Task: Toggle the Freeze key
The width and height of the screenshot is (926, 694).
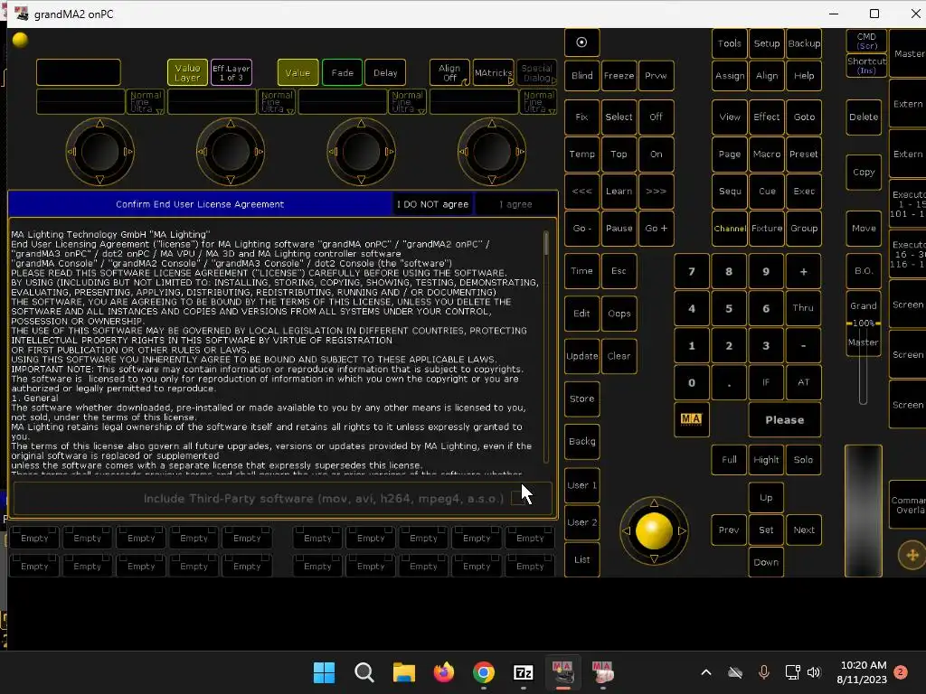Action: click(x=619, y=76)
